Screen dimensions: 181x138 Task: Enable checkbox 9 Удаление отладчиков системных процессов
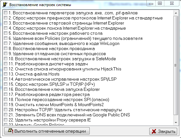[x=5, y=54]
